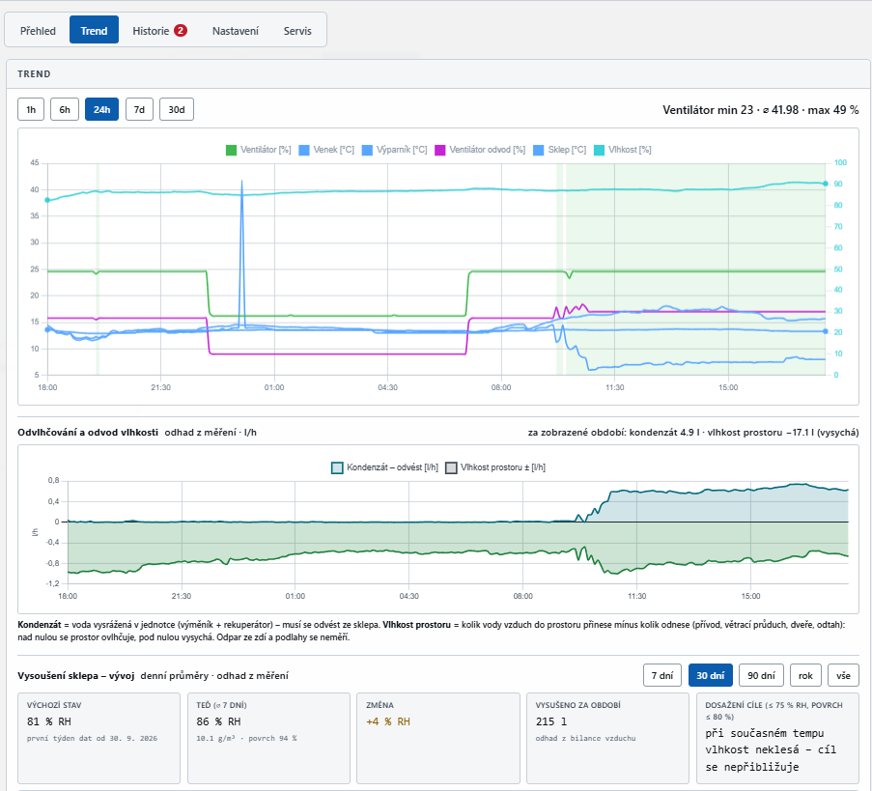Go to the Nastavení tab

point(236,31)
